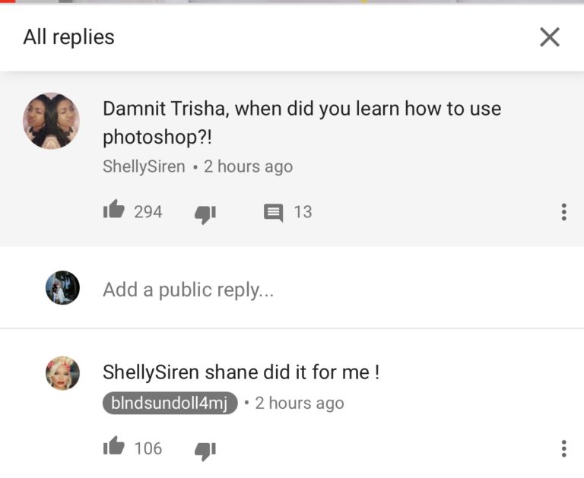Tap your own avatar beside reply box
This screenshot has height=478, width=584.
click(62, 288)
